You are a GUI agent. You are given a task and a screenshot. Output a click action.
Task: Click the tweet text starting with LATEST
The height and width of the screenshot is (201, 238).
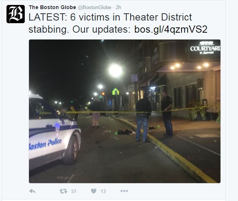coord(118,23)
